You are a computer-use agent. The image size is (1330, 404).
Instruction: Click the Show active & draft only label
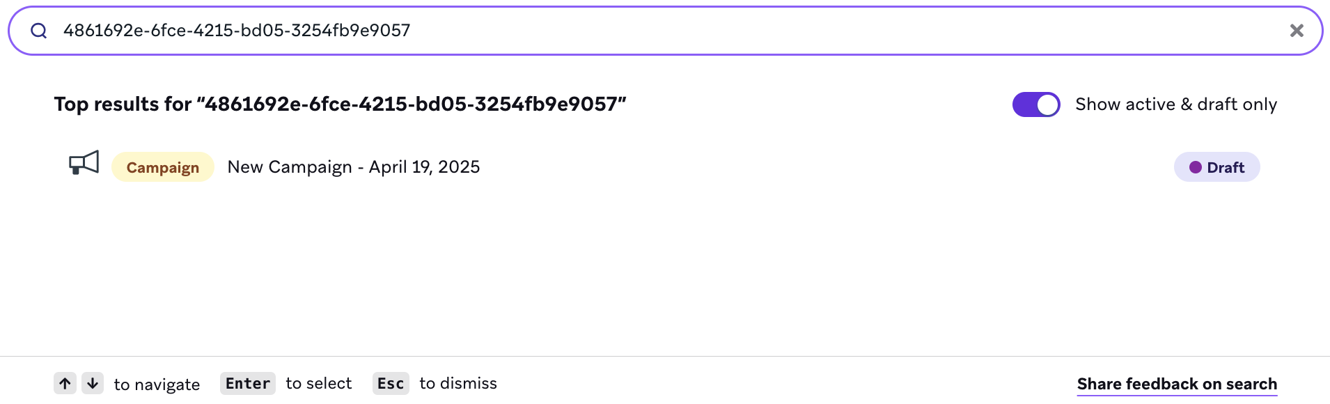1176,104
